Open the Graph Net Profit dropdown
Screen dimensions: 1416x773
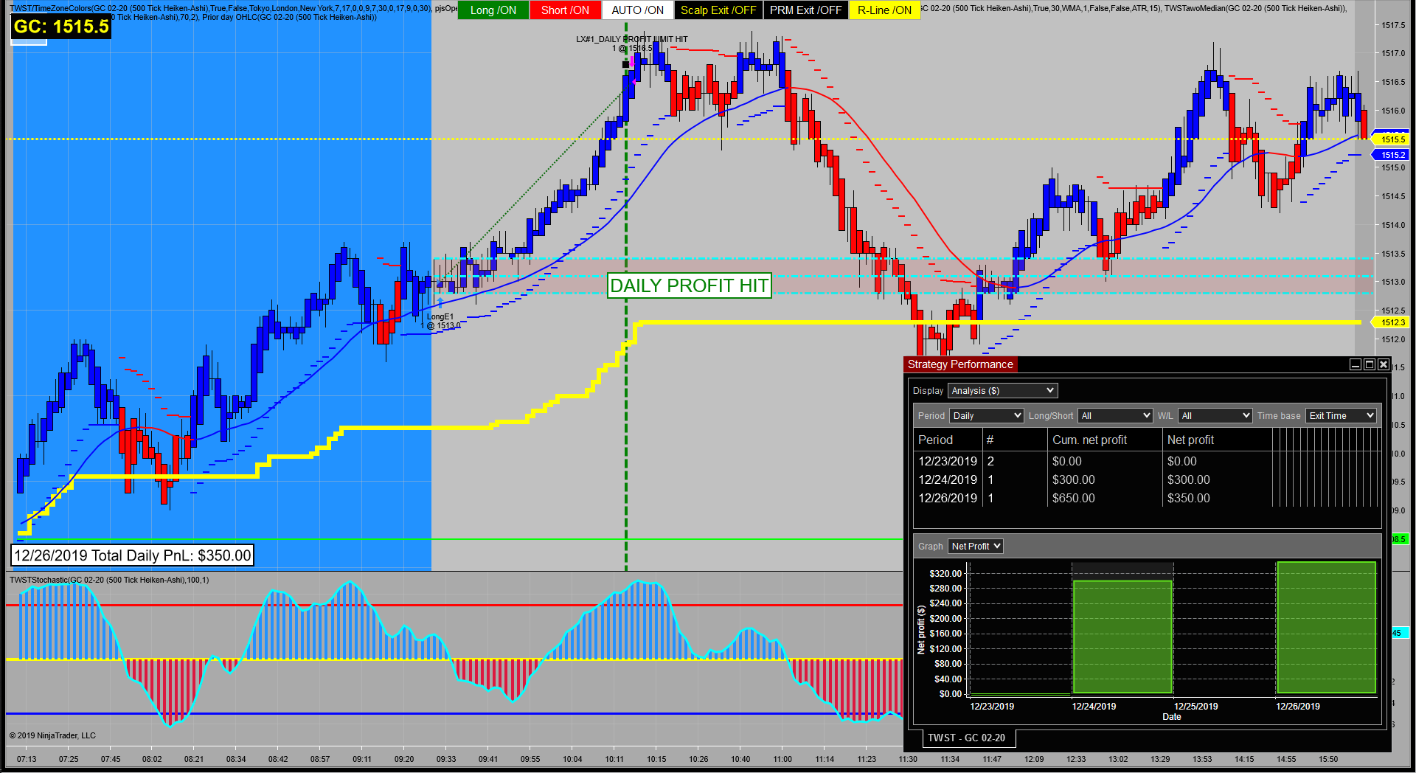975,547
